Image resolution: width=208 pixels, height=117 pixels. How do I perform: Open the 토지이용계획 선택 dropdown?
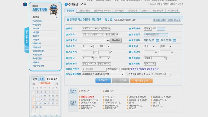tap(114, 74)
